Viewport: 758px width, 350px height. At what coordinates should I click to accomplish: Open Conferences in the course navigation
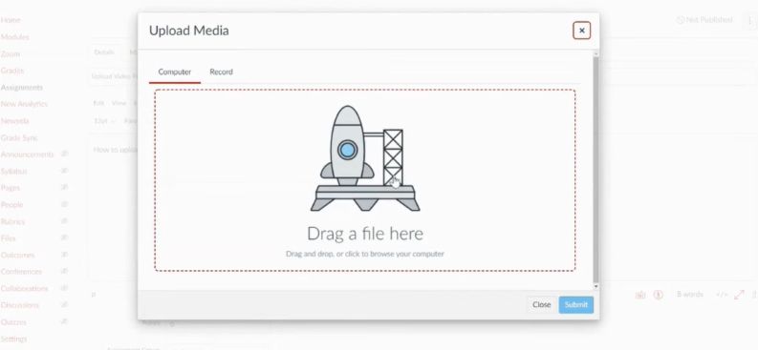pyautogui.click(x=21, y=272)
